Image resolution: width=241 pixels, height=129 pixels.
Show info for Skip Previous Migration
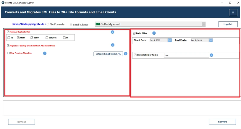pyautogui.click(x=45, y=53)
